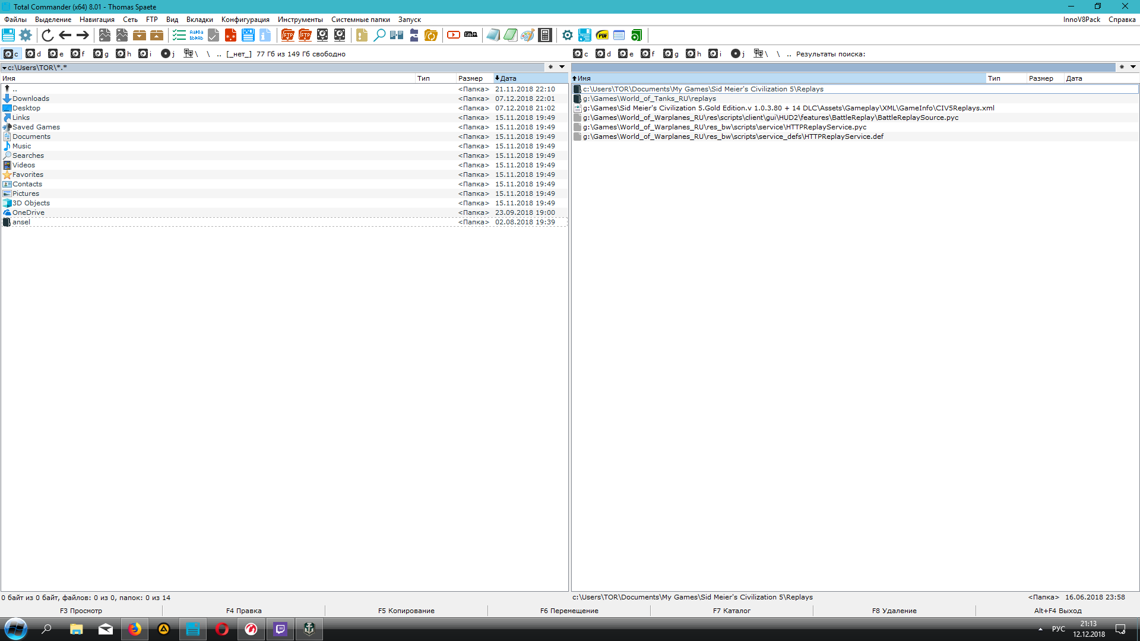Open the green notepad toolbar icon
The image size is (1140, 641).
[511, 36]
